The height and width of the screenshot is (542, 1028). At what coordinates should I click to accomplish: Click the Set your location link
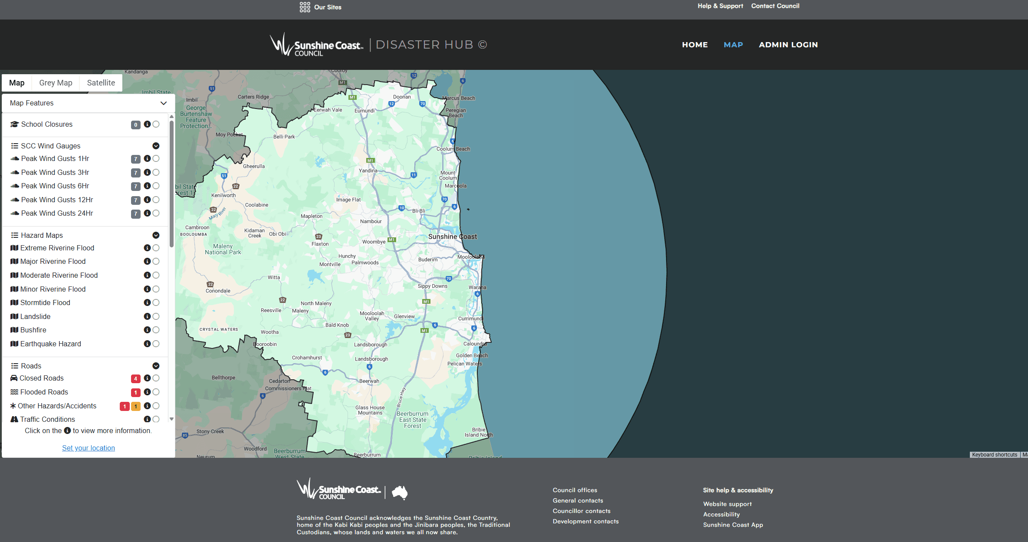pos(88,448)
